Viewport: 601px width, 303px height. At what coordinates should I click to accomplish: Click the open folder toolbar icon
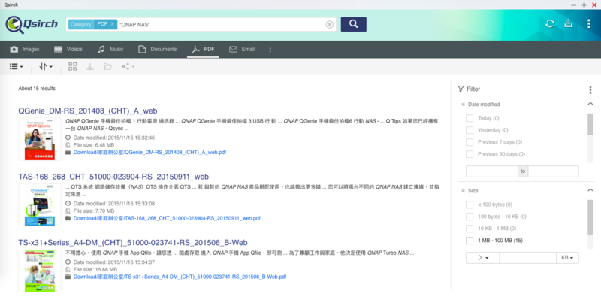point(107,66)
